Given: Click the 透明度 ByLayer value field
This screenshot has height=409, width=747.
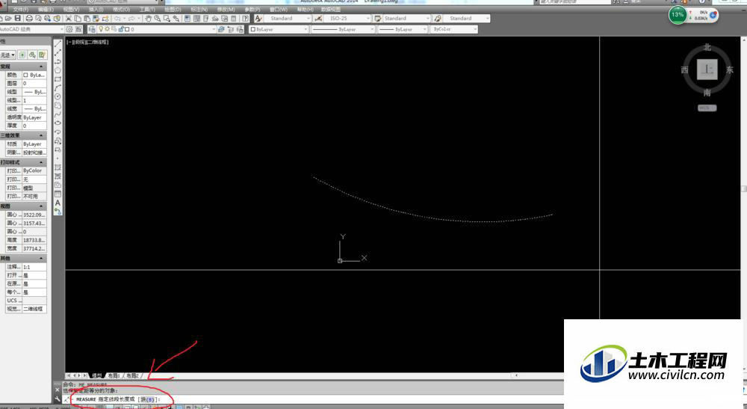Looking at the screenshot, I should coord(34,117).
